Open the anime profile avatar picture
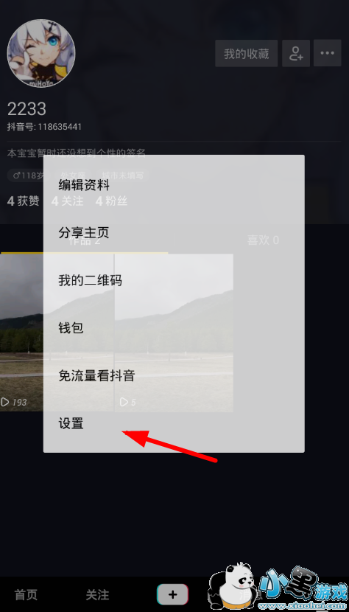 (41, 52)
